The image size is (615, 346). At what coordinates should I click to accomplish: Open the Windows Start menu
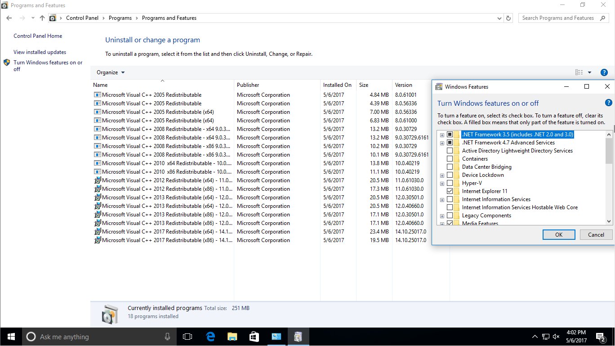11,337
